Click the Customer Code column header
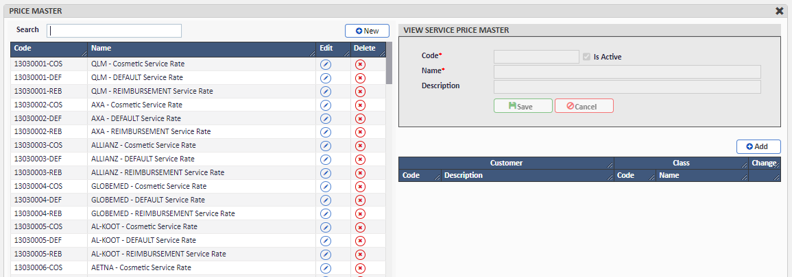This screenshot has height=277, width=792. [x=420, y=176]
